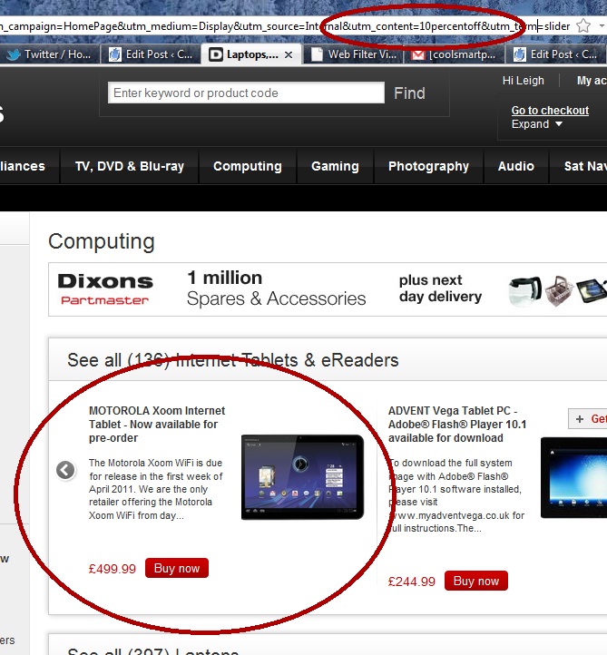Viewport: 607px width, 655px height.
Task: Click the previous arrow in the tablets carousel
Action: [x=65, y=470]
